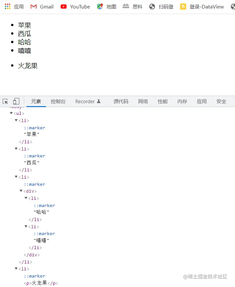Click the Gmail bookmark label

click(x=47, y=7)
